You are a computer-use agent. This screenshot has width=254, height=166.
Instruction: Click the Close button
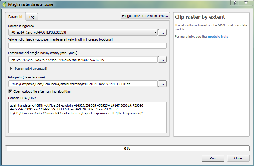coord(238,158)
